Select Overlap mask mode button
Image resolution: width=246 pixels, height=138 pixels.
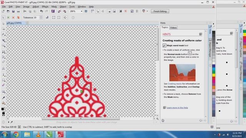point(18,18)
